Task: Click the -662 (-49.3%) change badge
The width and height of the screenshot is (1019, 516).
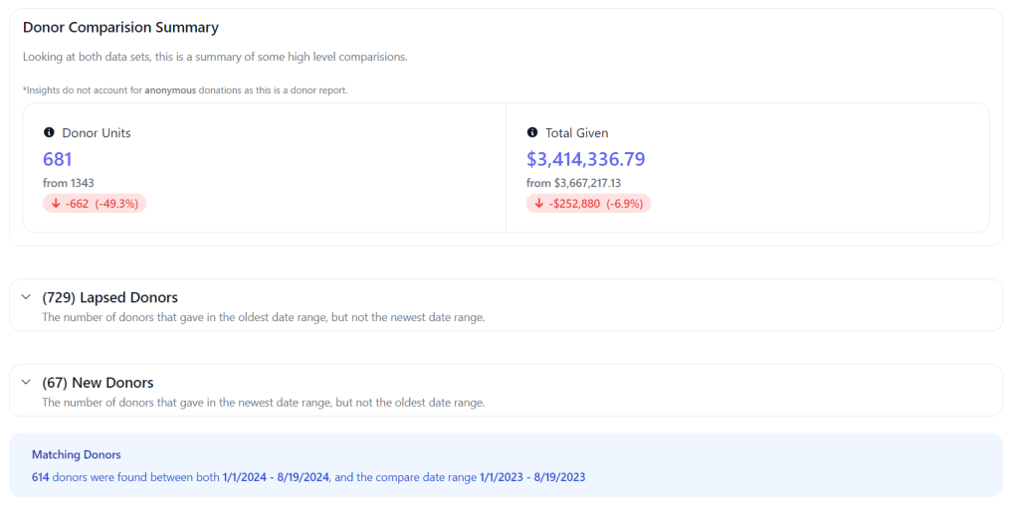Action: tap(95, 203)
